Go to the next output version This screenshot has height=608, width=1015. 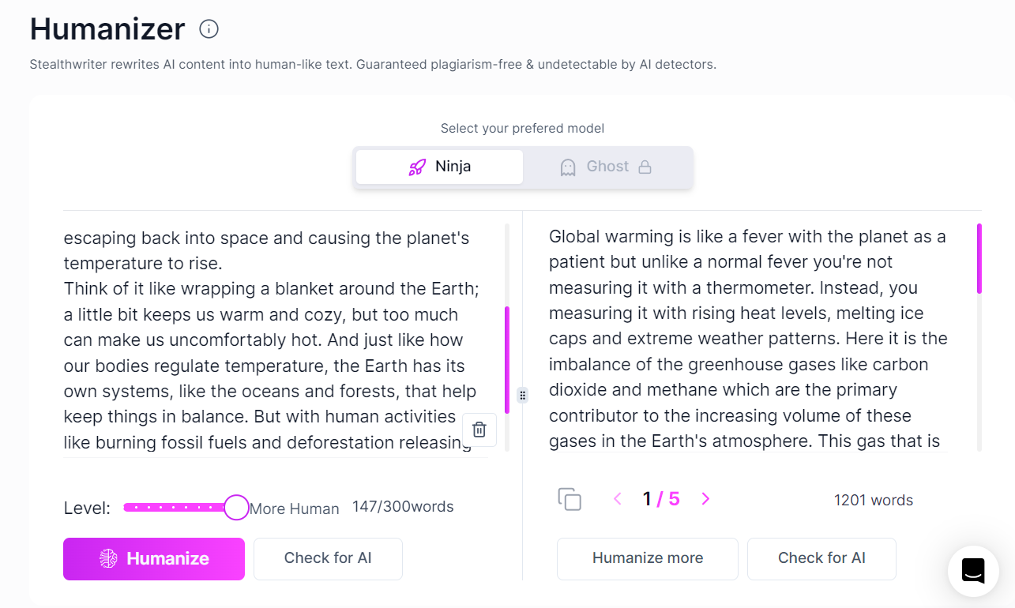tap(705, 499)
